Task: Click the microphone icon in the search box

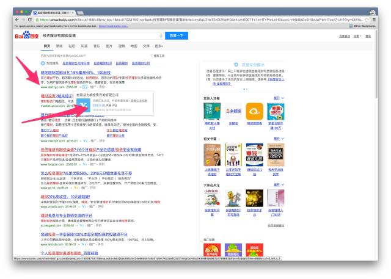Action: click(161, 36)
